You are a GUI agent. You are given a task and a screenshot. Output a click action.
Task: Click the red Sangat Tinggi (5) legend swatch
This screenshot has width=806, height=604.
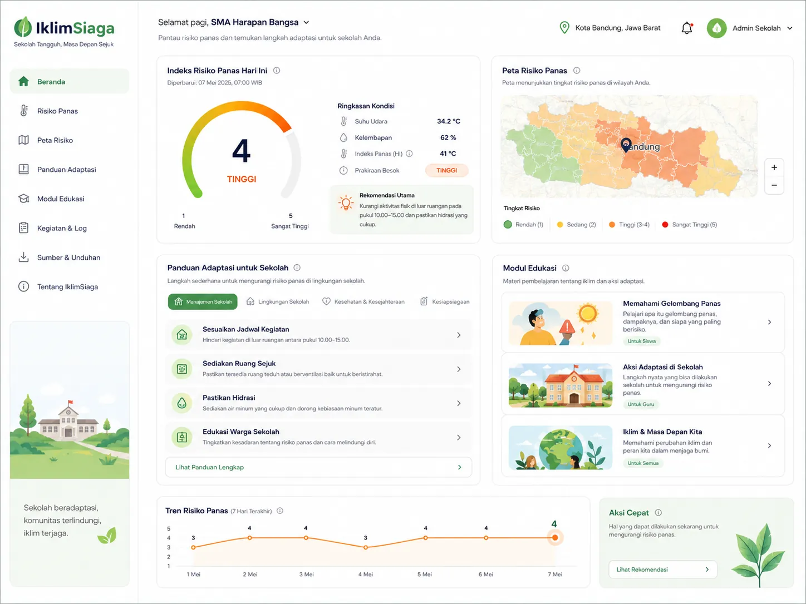coord(665,225)
